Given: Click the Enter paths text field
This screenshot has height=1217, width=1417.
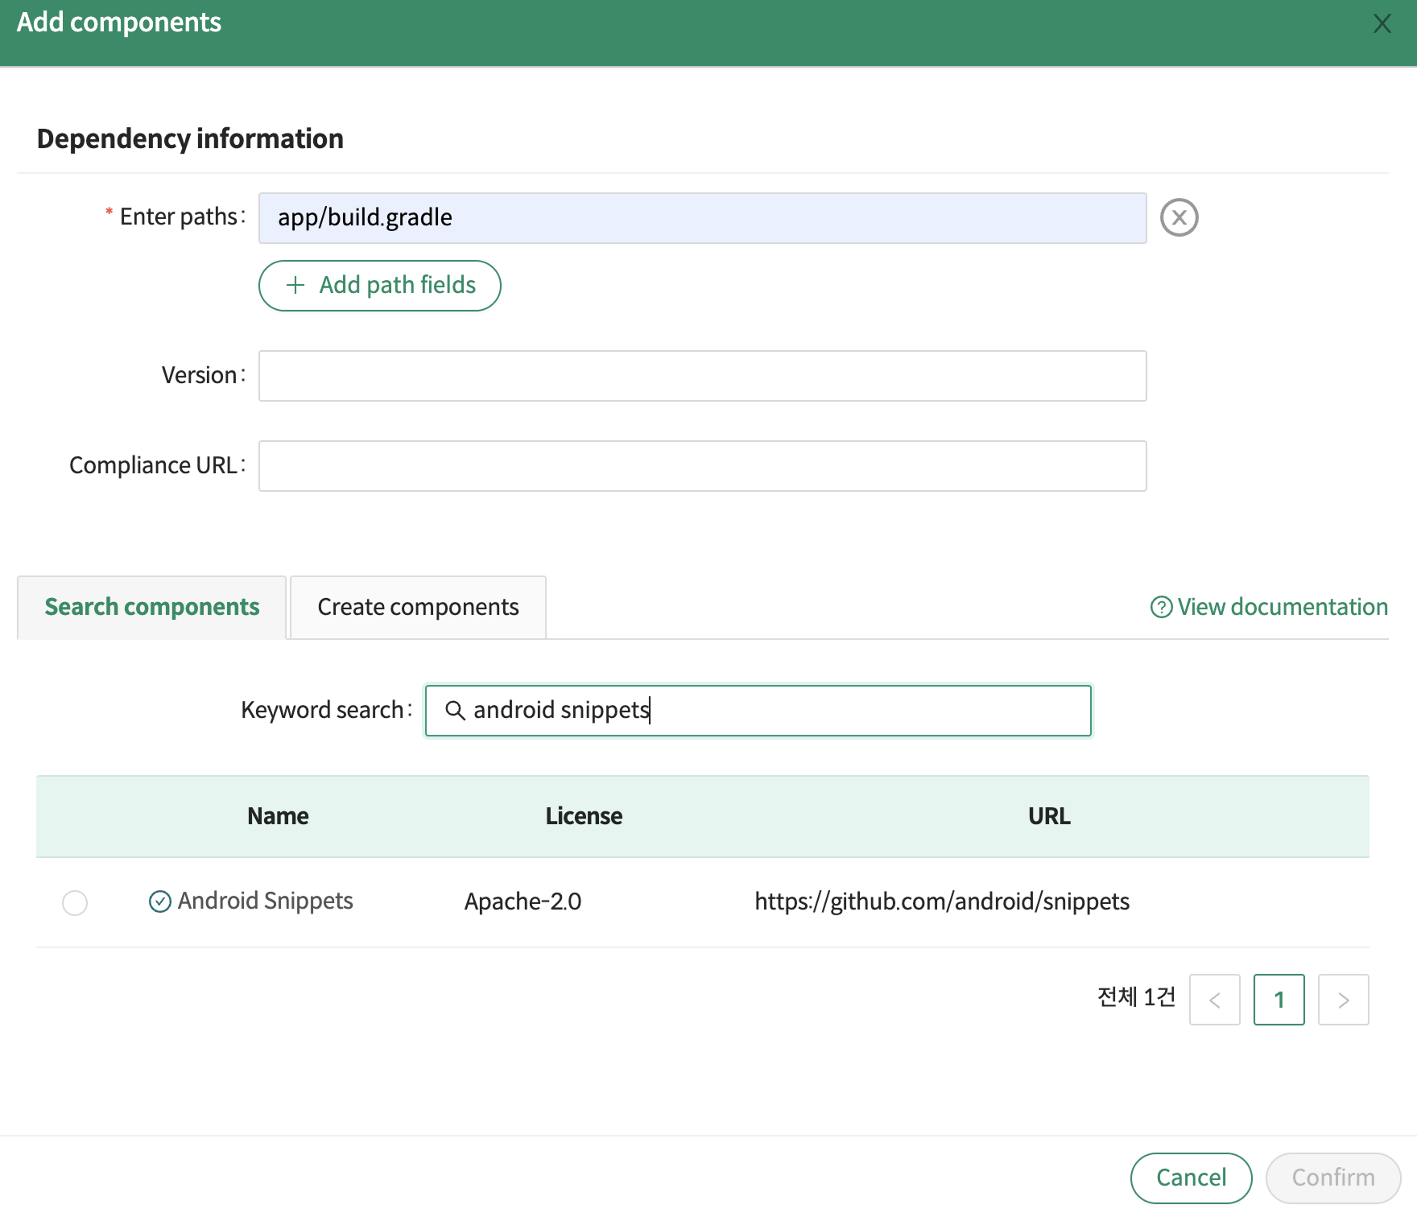Looking at the screenshot, I should coord(702,218).
